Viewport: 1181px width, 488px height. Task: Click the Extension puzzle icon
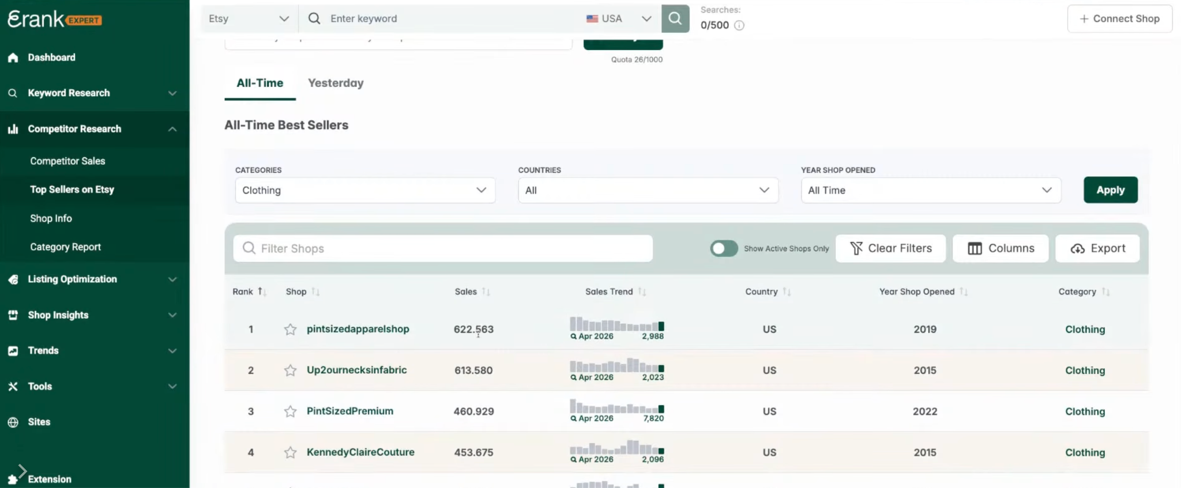coord(13,479)
